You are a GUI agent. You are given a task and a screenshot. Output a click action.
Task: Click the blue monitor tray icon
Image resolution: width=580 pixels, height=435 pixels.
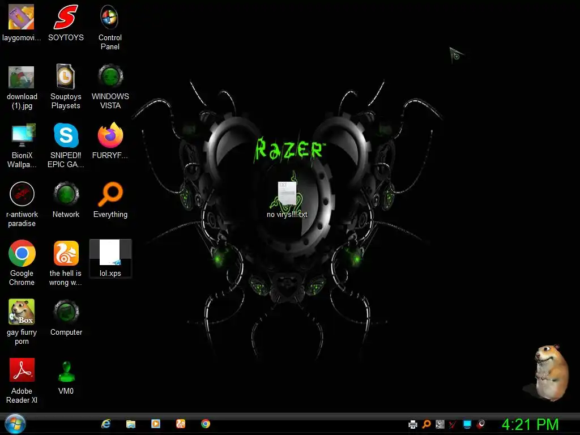coord(467,424)
